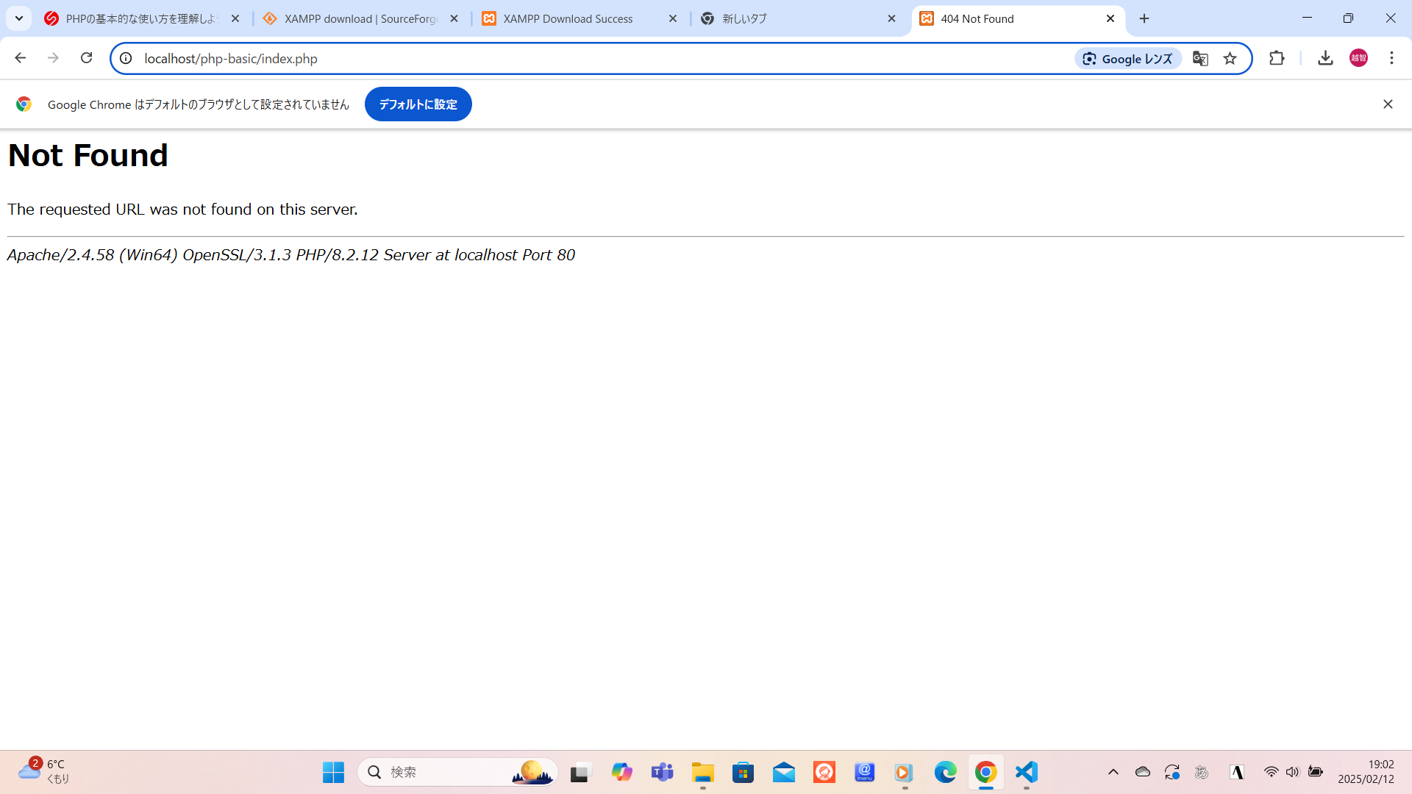Dismiss the default browser infobar
Viewport: 1412px width, 794px height.
(1388, 104)
